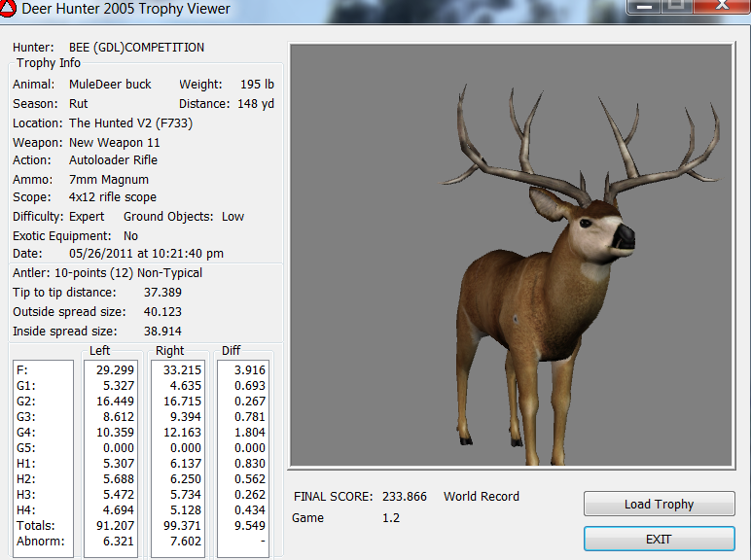Click the location text The Hunted V2 (F733)
The width and height of the screenshot is (751, 560).
pos(128,123)
